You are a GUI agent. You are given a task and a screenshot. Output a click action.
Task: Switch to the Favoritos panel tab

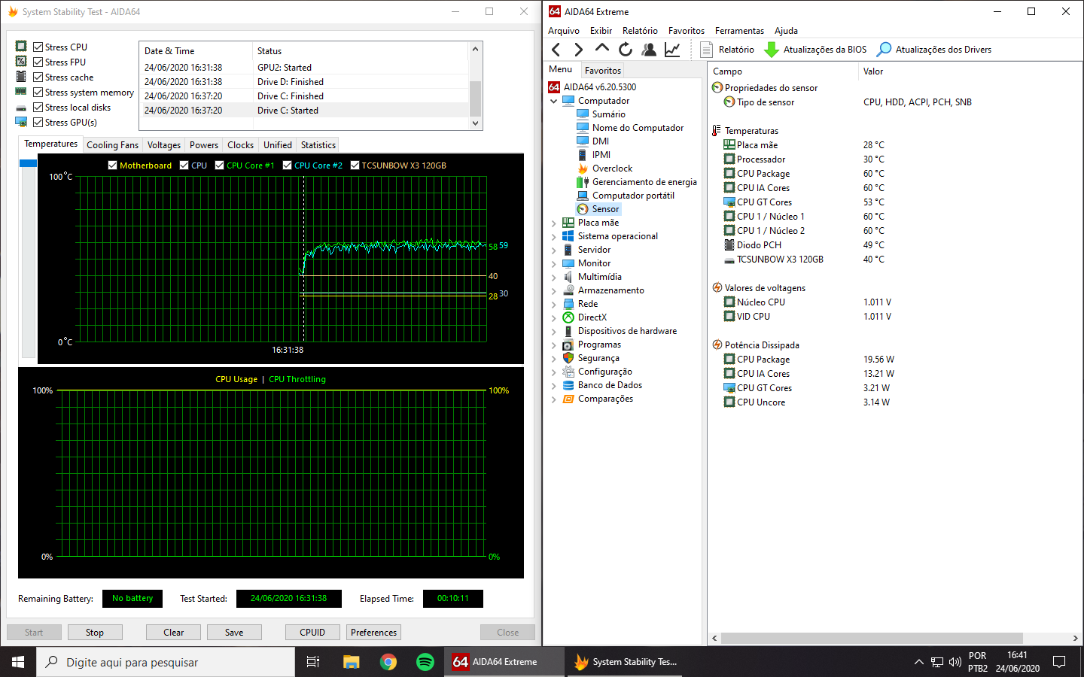(x=603, y=71)
